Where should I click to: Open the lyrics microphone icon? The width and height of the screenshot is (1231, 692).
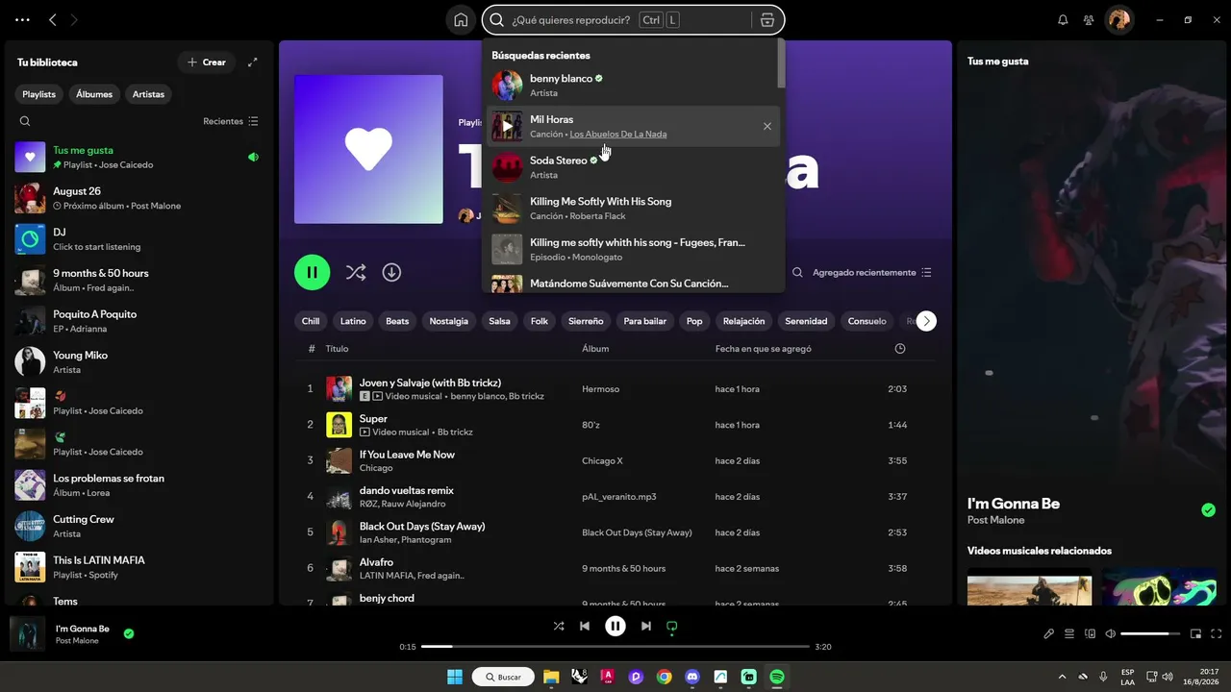pos(1049,634)
